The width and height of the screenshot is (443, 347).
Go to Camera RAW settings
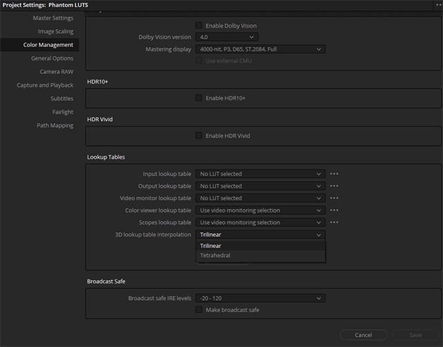pyautogui.click(x=56, y=72)
